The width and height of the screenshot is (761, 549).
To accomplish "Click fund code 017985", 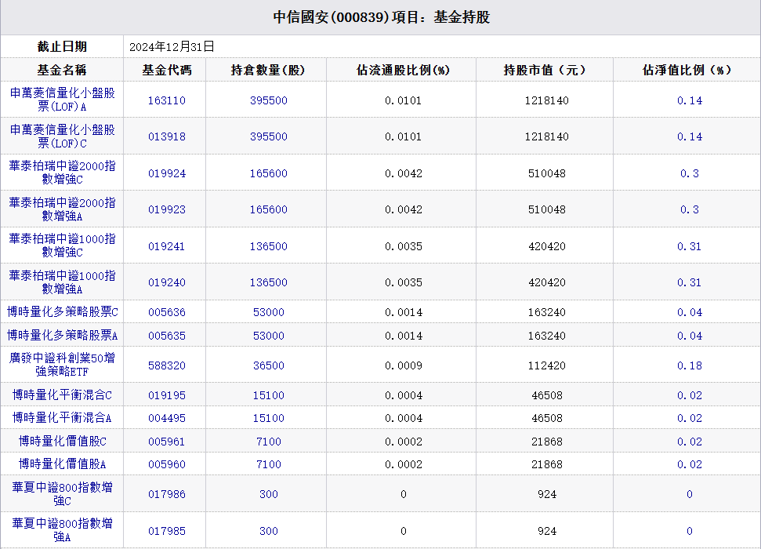I will click(166, 531).
